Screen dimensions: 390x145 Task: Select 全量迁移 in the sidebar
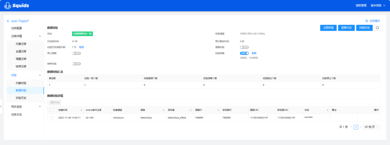[x=21, y=51]
